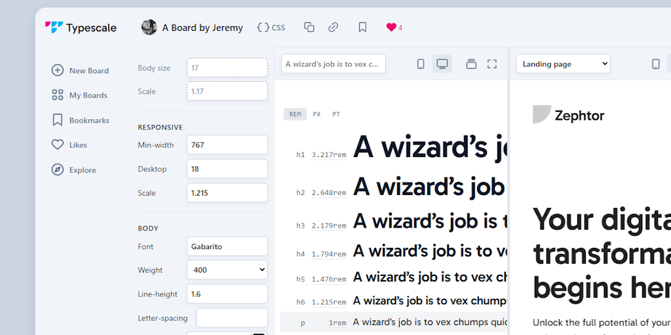The width and height of the screenshot is (671, 335).
Task: Click the h6 size 1.215rem
Action: pyautogui.click(x=329, y=302)
